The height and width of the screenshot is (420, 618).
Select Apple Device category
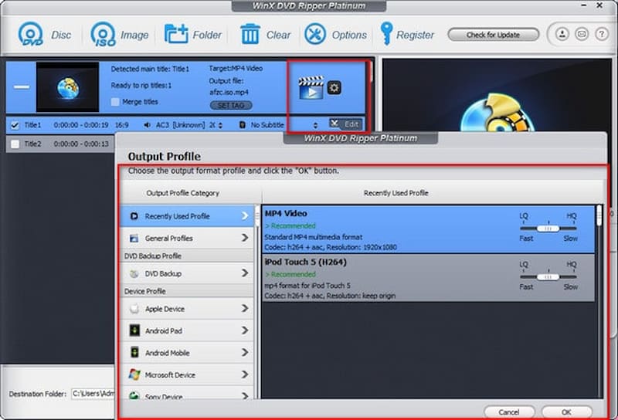click(x=187, y=309)
